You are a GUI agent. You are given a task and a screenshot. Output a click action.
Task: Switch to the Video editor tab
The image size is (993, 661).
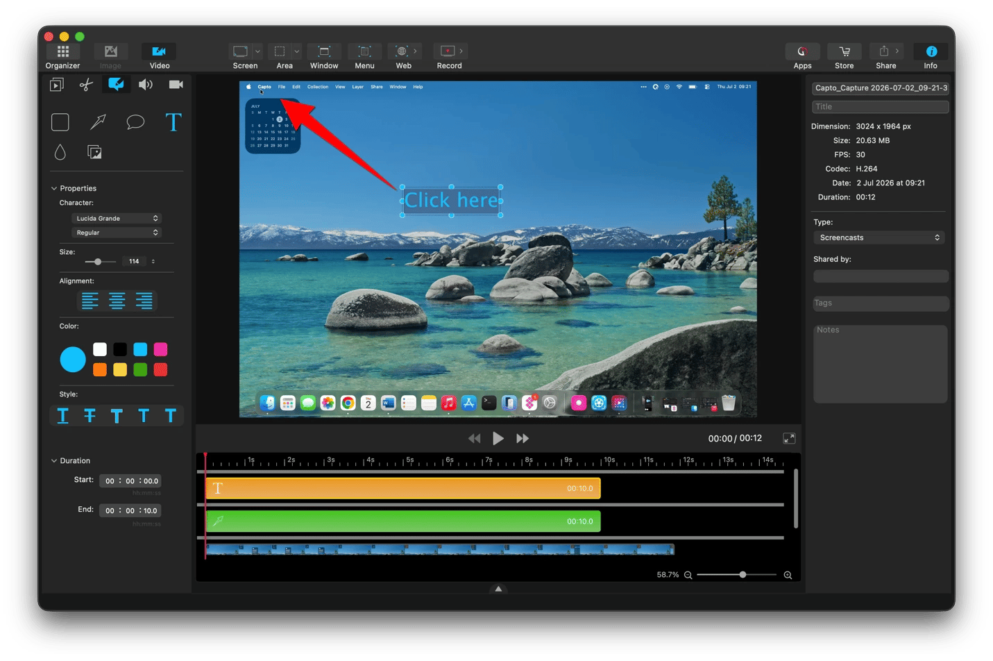(159, 56)
